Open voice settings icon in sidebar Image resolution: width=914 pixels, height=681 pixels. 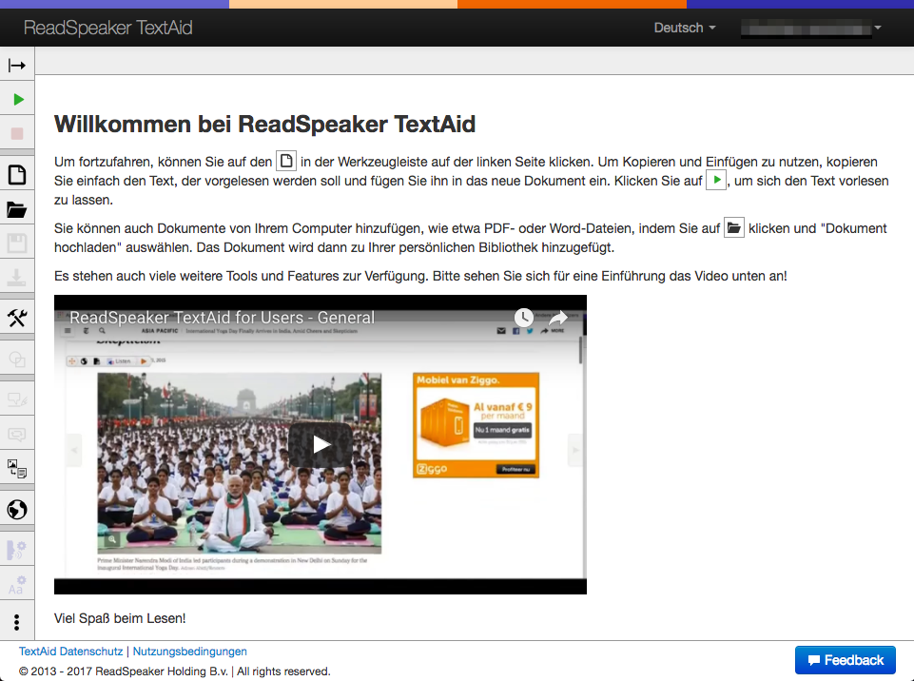(x=17, y=549)
